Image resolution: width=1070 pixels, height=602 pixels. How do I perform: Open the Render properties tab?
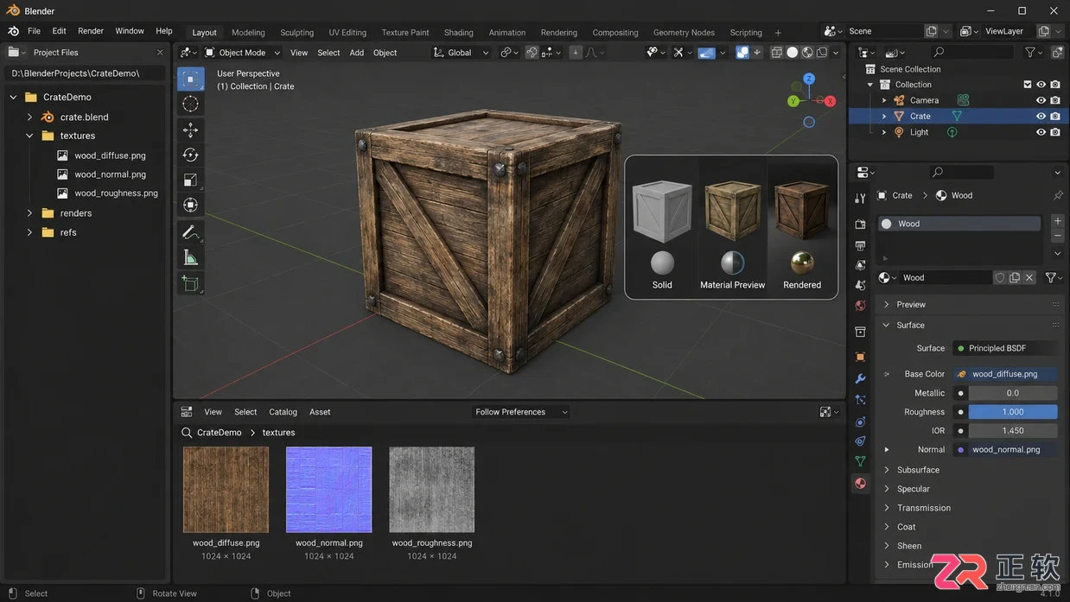pyautogui.click(x=860, y=225)
